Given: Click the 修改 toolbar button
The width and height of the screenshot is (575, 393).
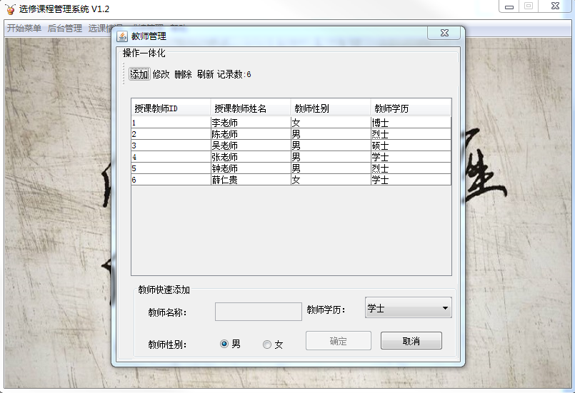Looking at the screenshot, I should point(161,74).
